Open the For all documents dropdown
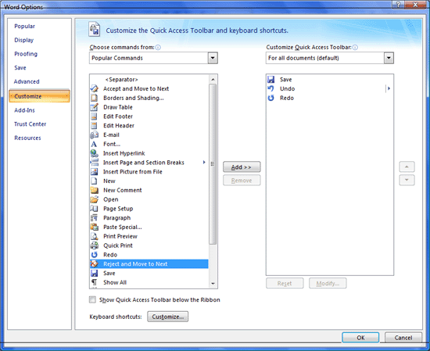Image resolution: width=430 pixels, height=351 pixels. (389, 58)
